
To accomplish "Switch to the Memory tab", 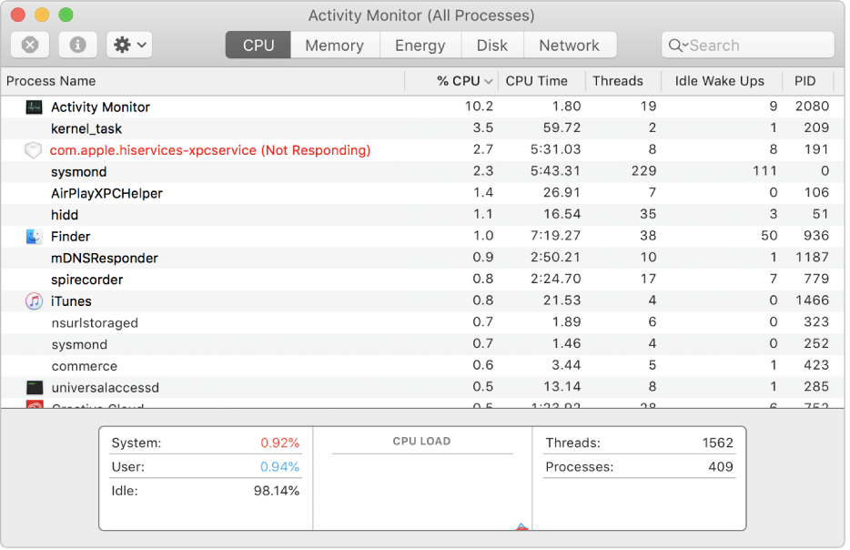I will pos(334,46).
